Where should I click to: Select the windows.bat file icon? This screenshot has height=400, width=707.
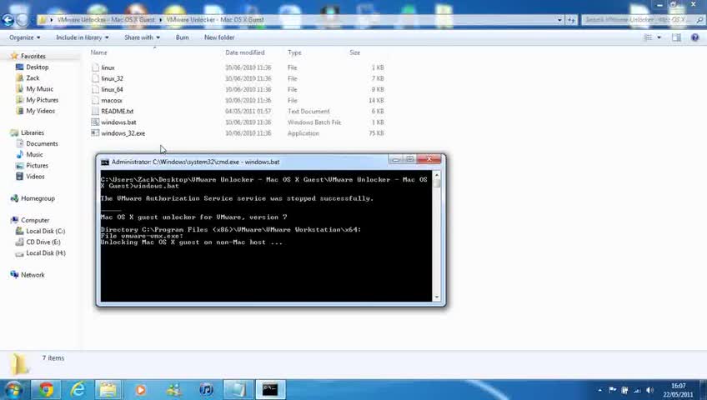[x=95, y=122]
